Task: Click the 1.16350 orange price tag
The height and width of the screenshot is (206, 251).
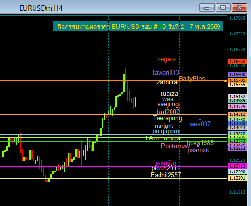Action: click(x=237, y=62)
